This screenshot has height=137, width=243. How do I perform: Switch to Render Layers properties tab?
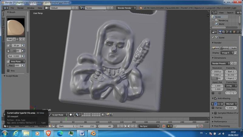point(224,32)
